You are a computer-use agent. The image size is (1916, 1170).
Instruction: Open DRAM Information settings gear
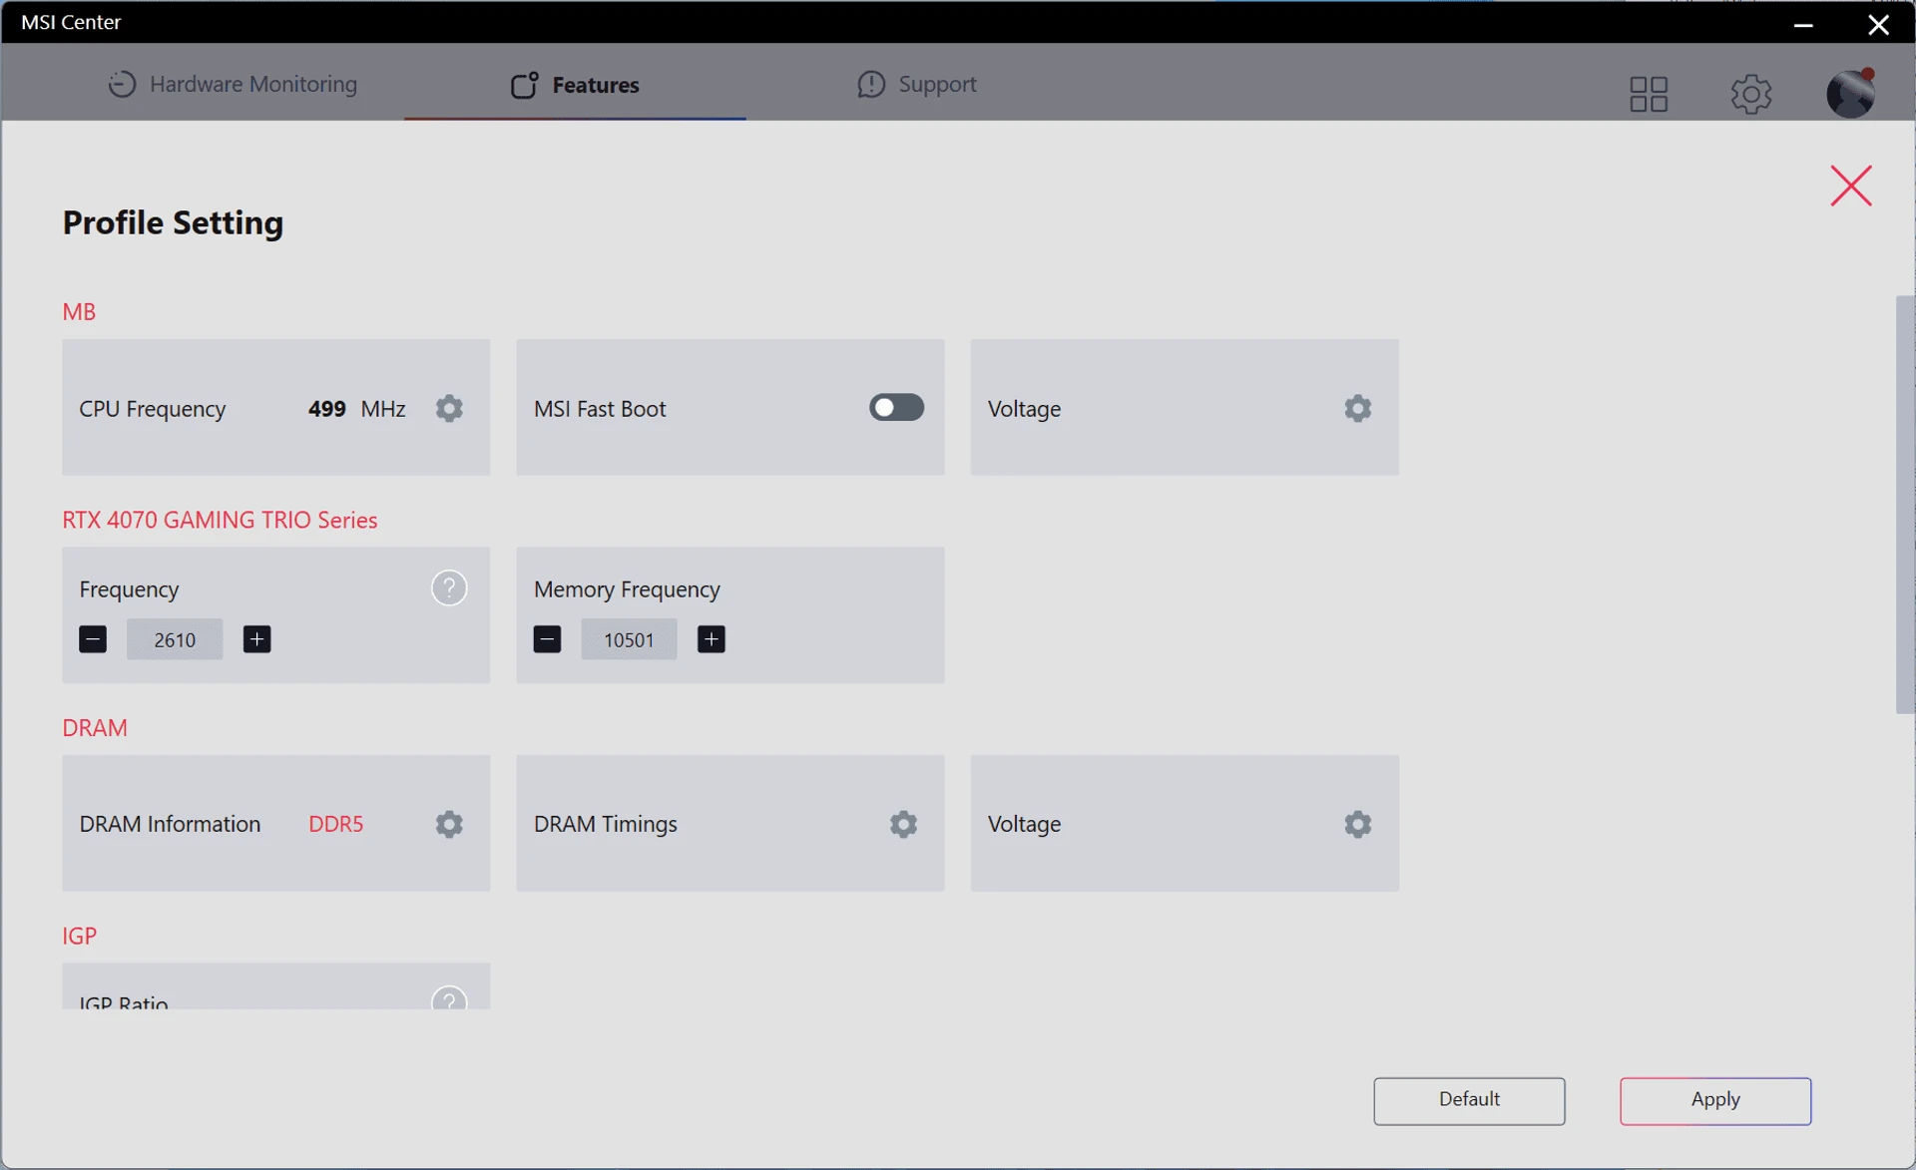449,824
